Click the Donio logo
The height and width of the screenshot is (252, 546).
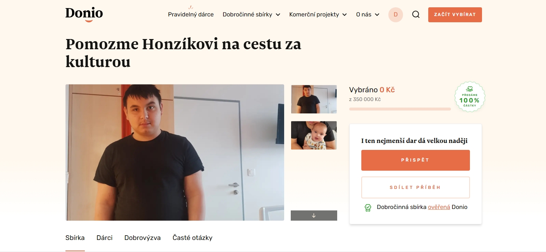pyautogui.click(x=84, y=14)
